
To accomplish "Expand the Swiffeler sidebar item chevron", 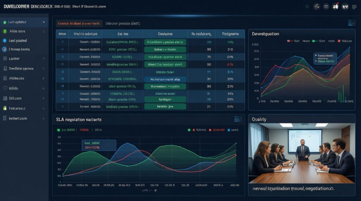I will click(x=43, y=69).
